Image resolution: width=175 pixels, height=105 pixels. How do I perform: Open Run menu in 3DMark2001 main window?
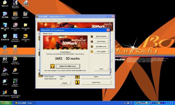(x=46, y=20)
